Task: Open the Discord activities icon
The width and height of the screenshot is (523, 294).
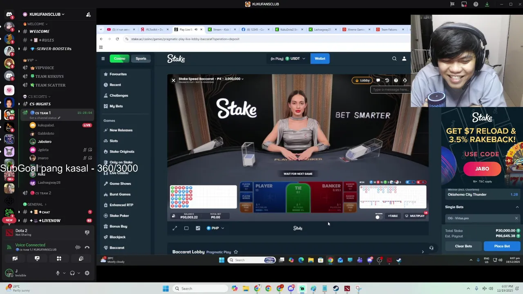Action: [x=59, y=258]
